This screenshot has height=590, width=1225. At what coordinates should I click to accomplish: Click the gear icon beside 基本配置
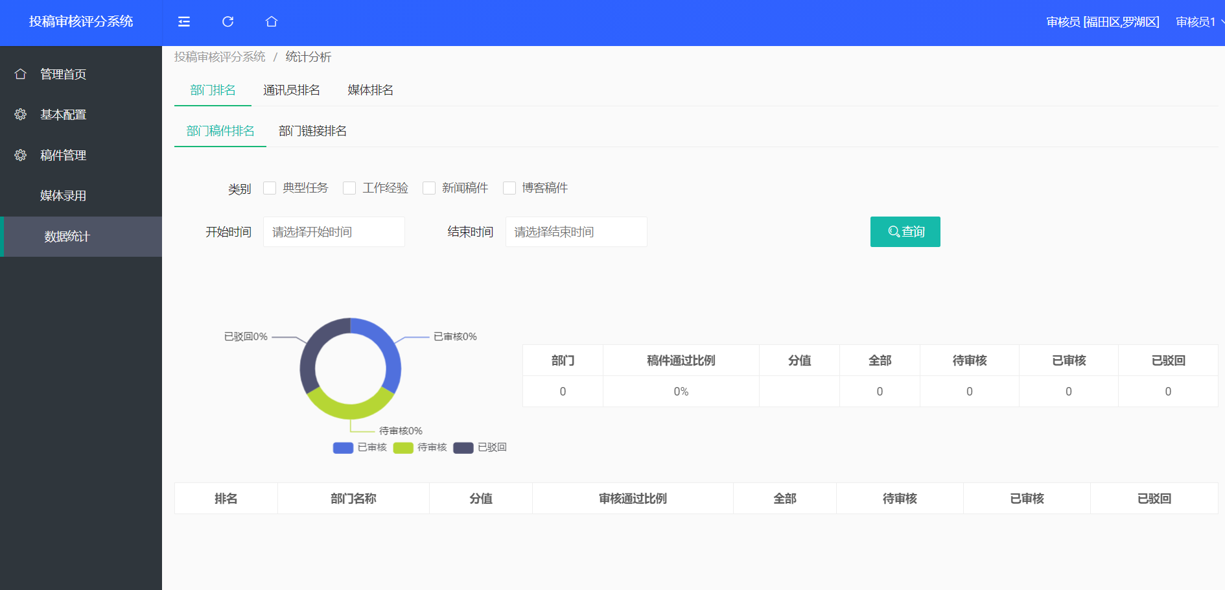click(21, 115)
